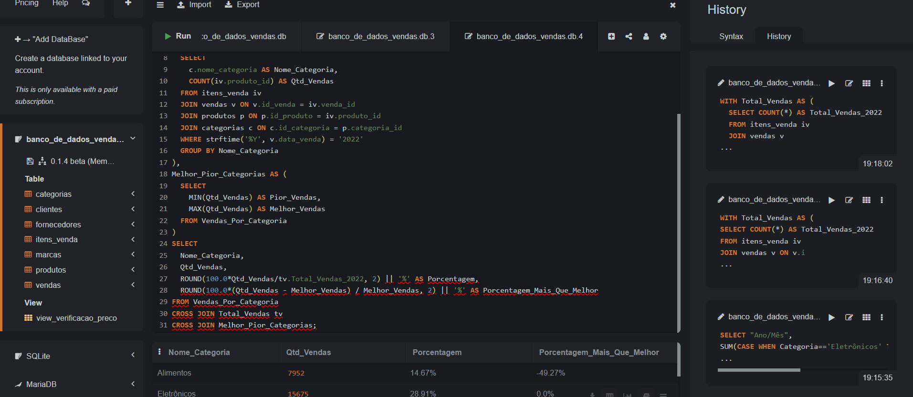Image resolution: width=913 pixels, height=397 pixels.
Task: Expand the MariaDB section
Action: pyautogui.click(x=133, y=383)
